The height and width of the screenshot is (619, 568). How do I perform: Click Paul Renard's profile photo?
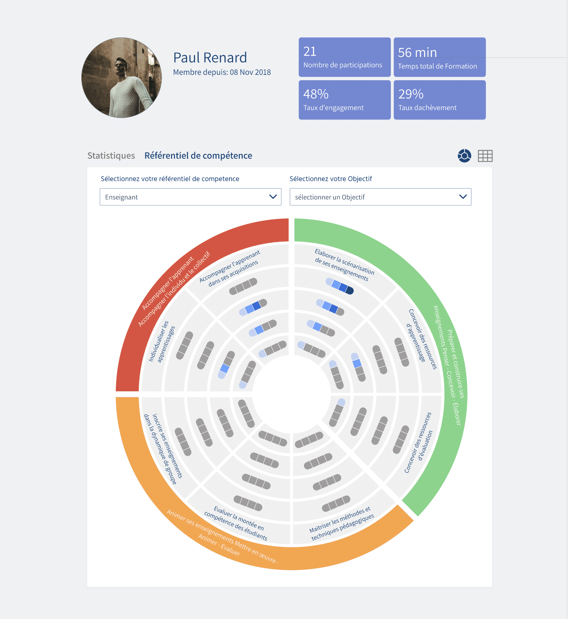coord(122,78)
